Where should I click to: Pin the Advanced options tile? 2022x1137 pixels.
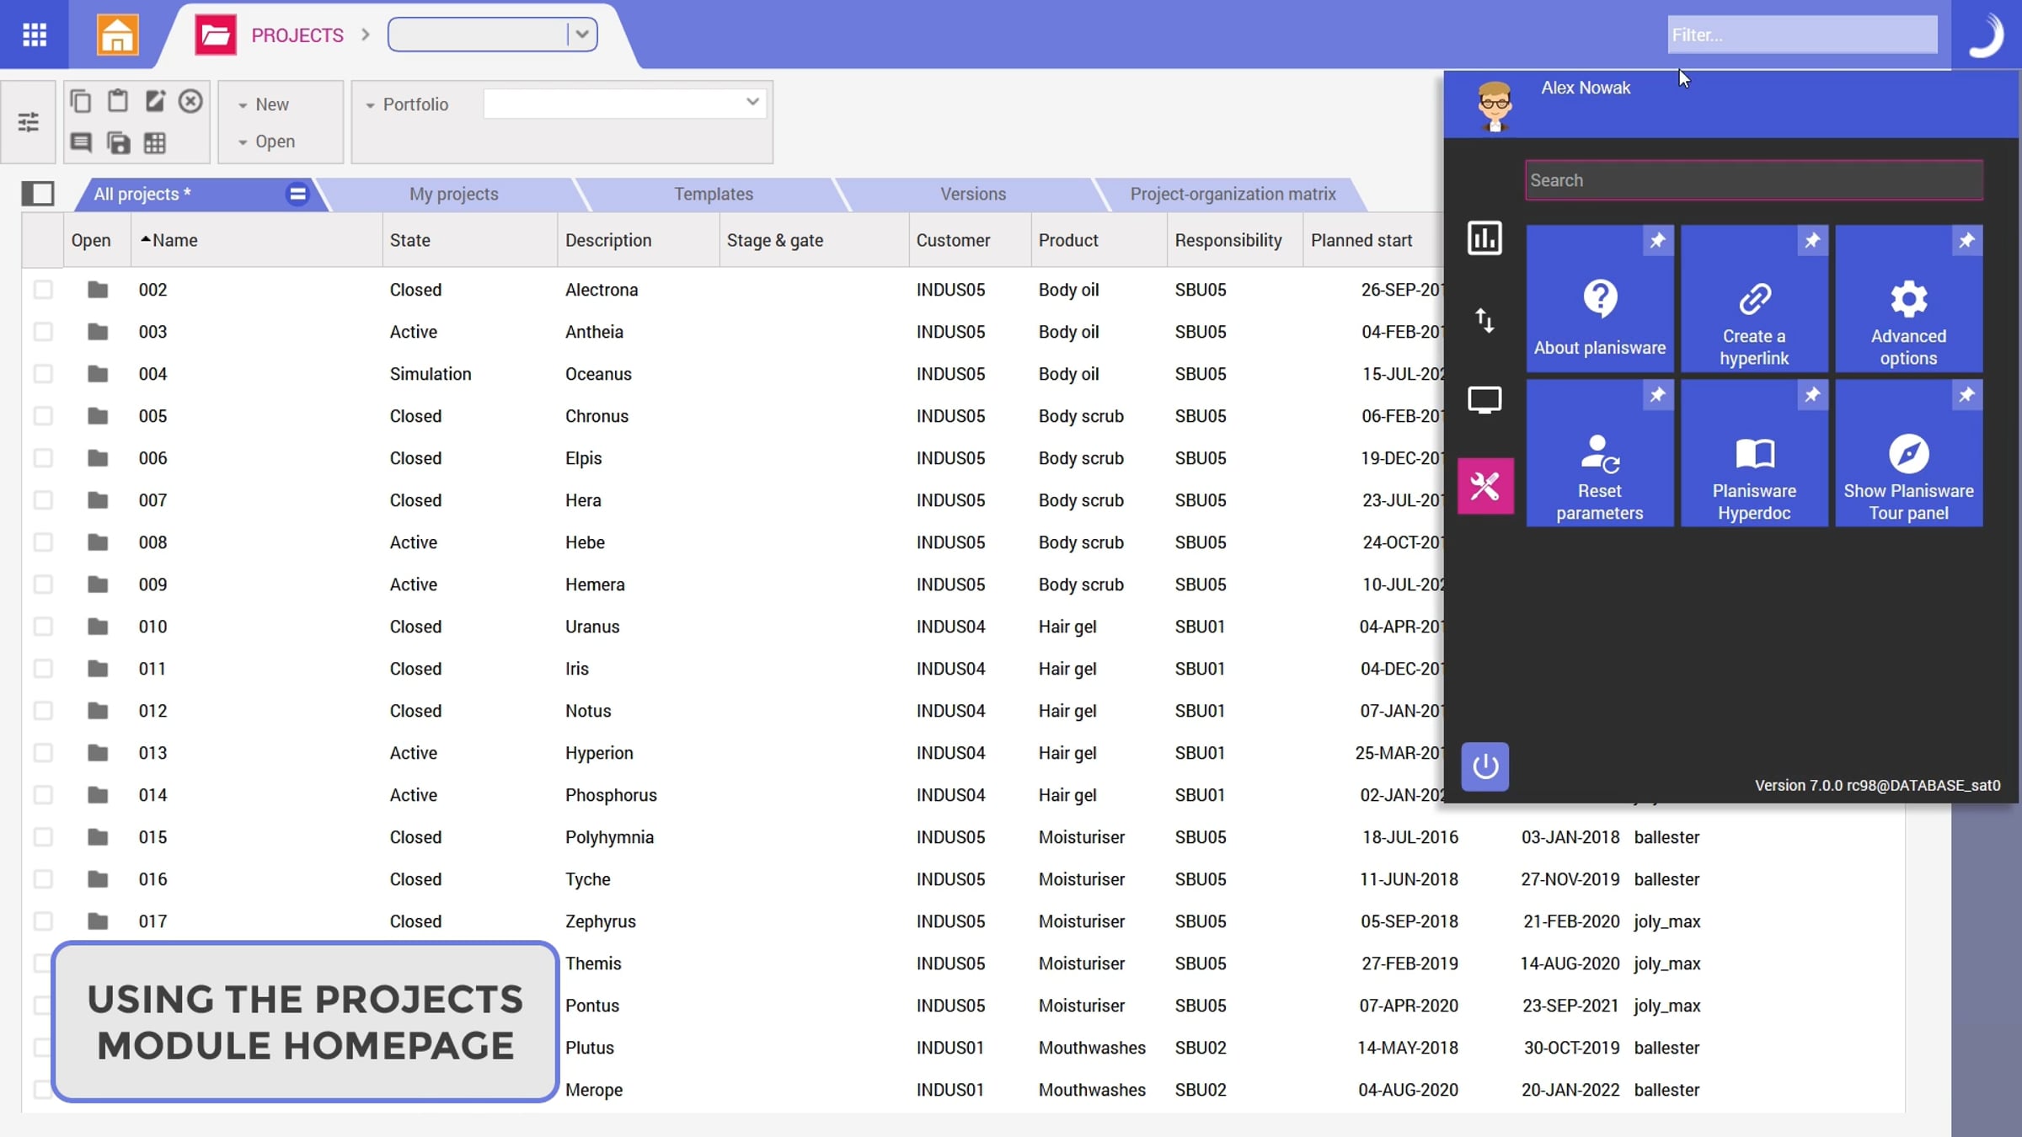point(1966,241)
